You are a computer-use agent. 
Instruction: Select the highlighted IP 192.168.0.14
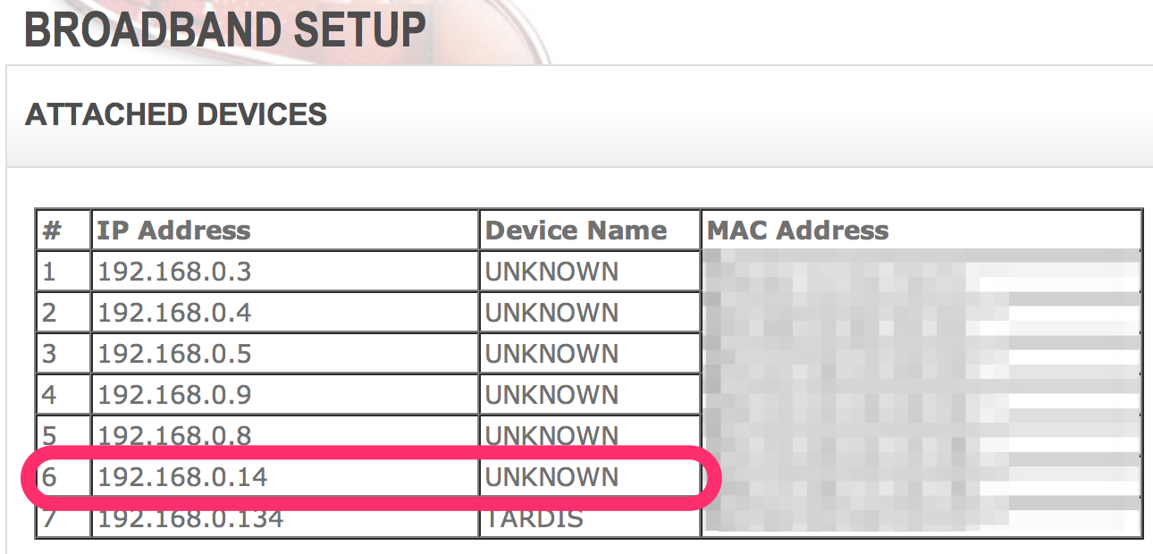tap(182, 477)
